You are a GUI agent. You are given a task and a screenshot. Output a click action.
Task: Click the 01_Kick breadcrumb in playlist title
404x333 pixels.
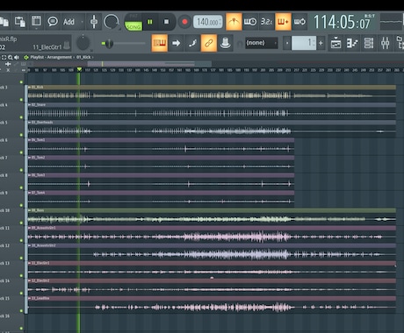pos(83,57)
